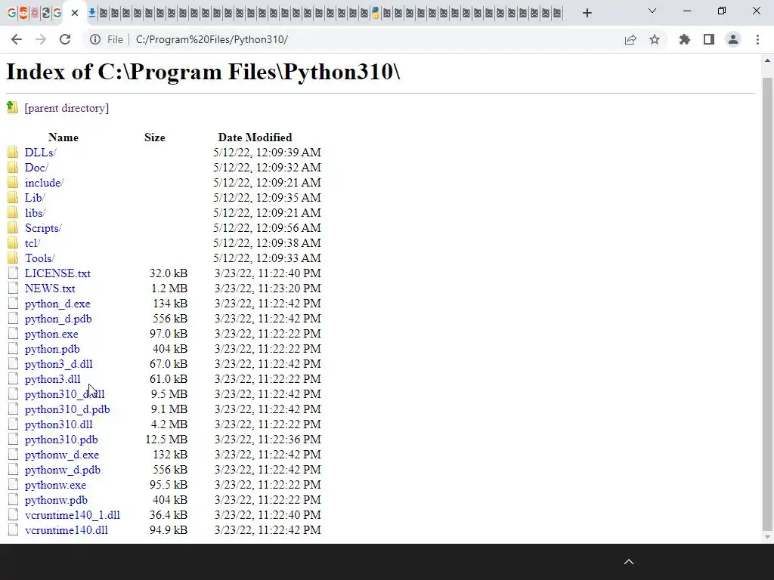Click python.pdb link
The image size is (774, 580).
tap(52, 349)
